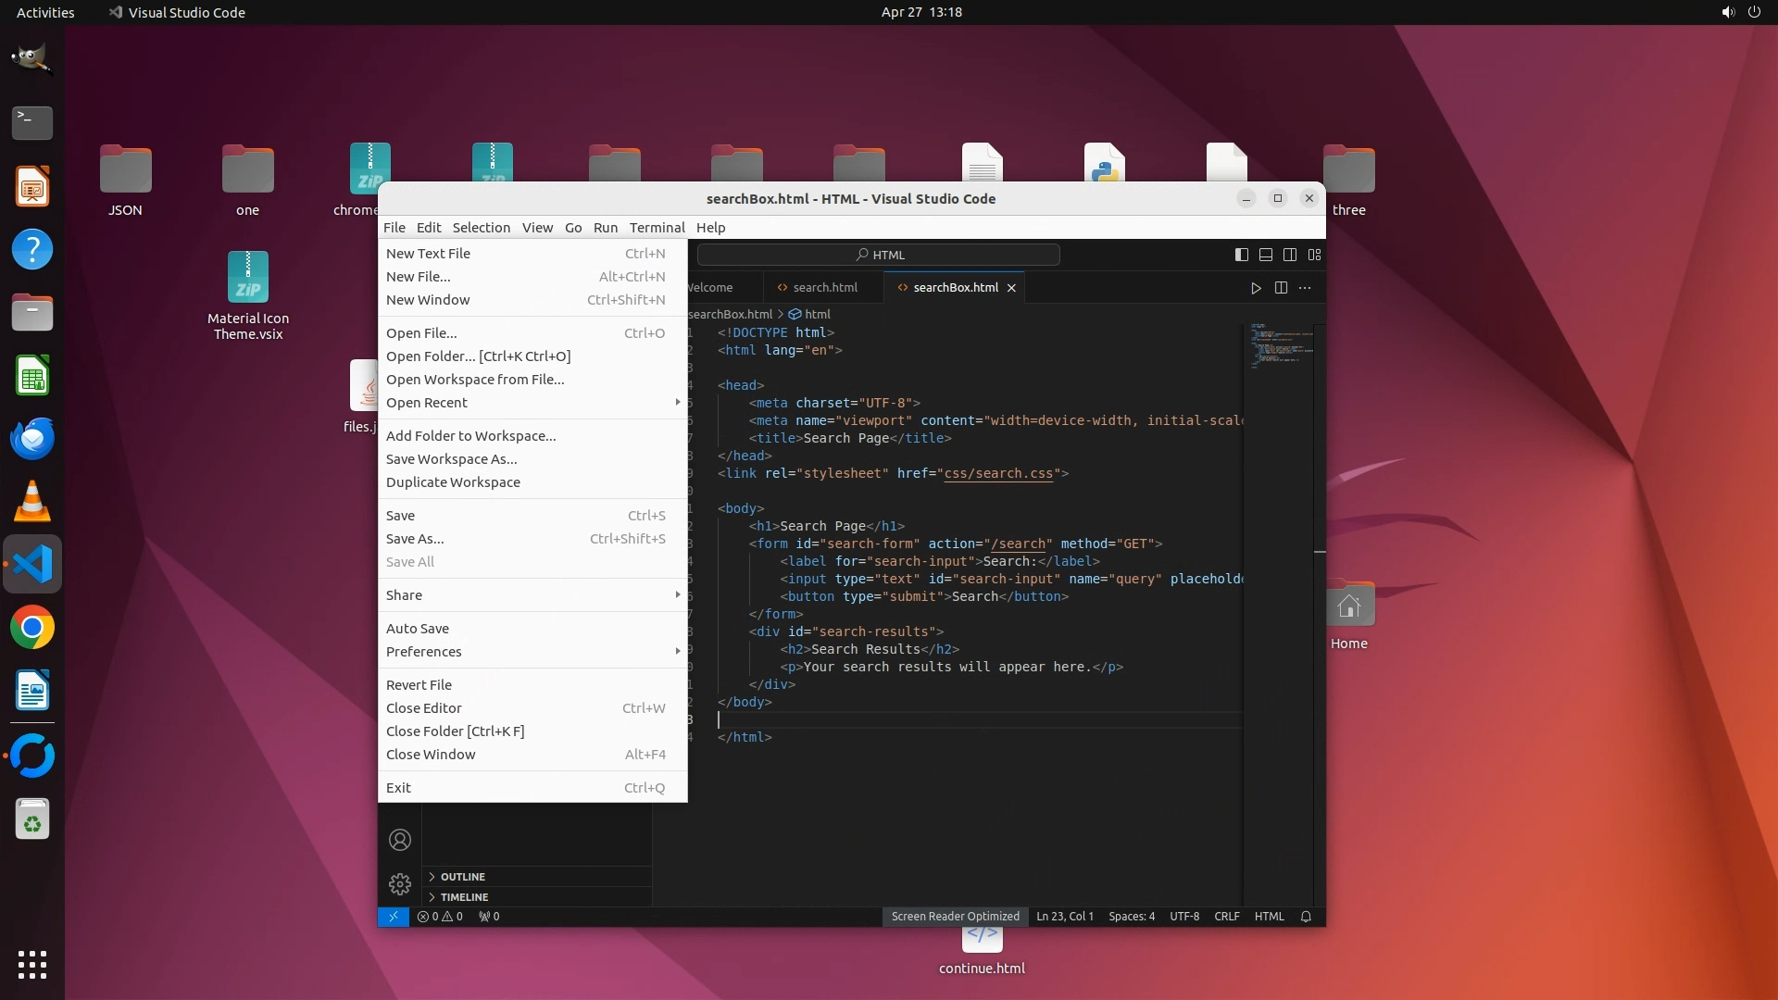Open the Manage gear icon
The width and height of the screenshot is (1778, 1000).
[400, 884]
